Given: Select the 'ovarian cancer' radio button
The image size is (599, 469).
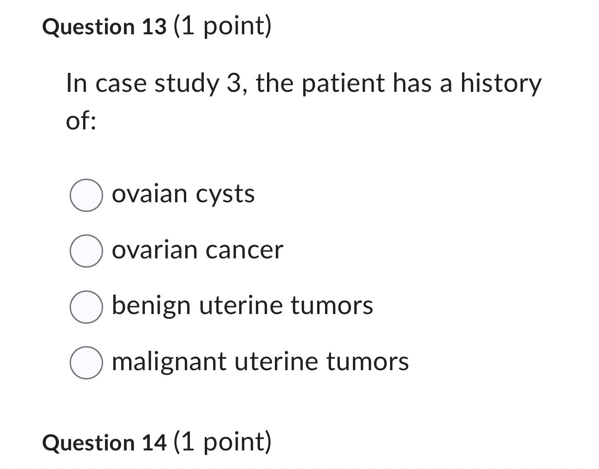Looking at the screenshot, I should click(x=86, y=251).
